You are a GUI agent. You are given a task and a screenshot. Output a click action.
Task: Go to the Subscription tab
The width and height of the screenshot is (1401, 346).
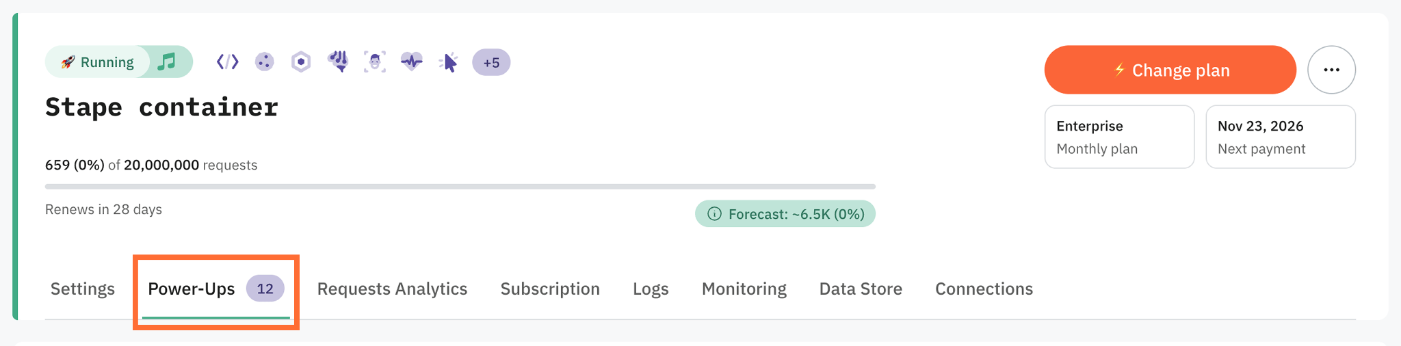550,289
